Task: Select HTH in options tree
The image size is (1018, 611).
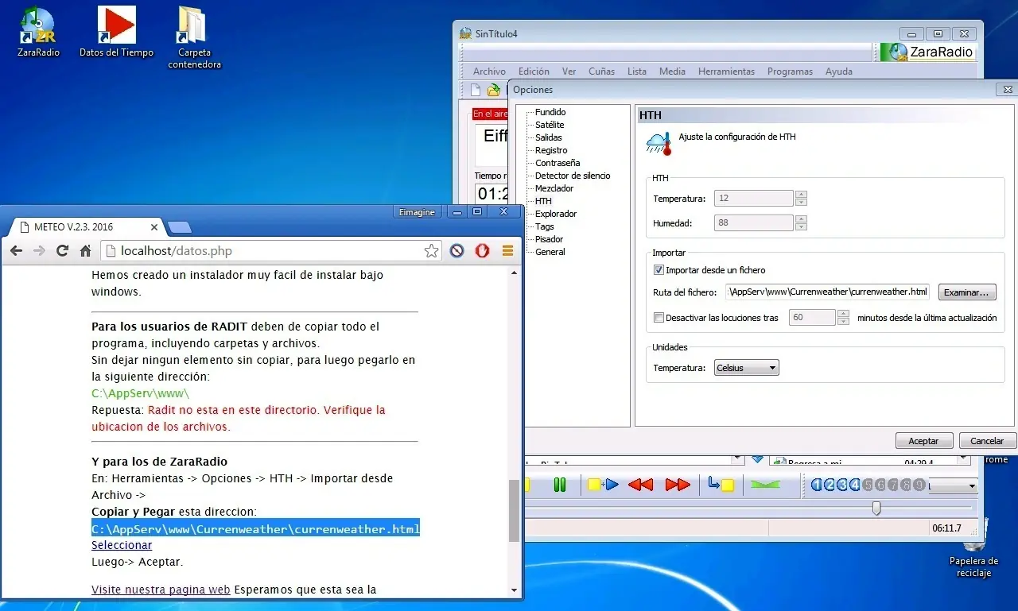Action: (543, 201)
